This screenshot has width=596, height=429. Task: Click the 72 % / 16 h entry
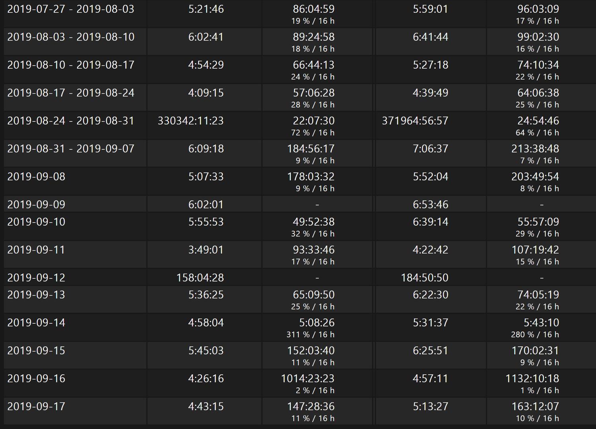[x=313, y=133]
